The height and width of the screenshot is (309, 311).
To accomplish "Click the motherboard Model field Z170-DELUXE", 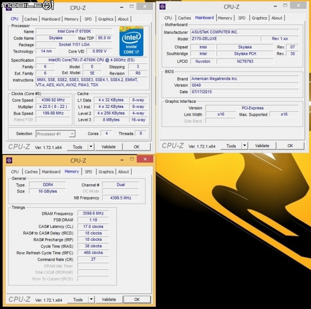I will coord(225,39).
